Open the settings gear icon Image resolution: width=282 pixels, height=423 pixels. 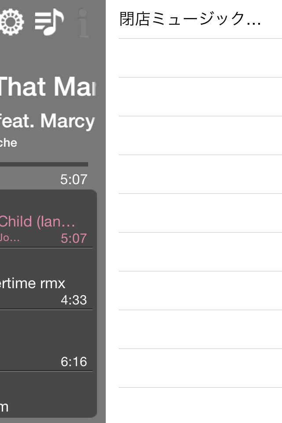pos(11,22)
